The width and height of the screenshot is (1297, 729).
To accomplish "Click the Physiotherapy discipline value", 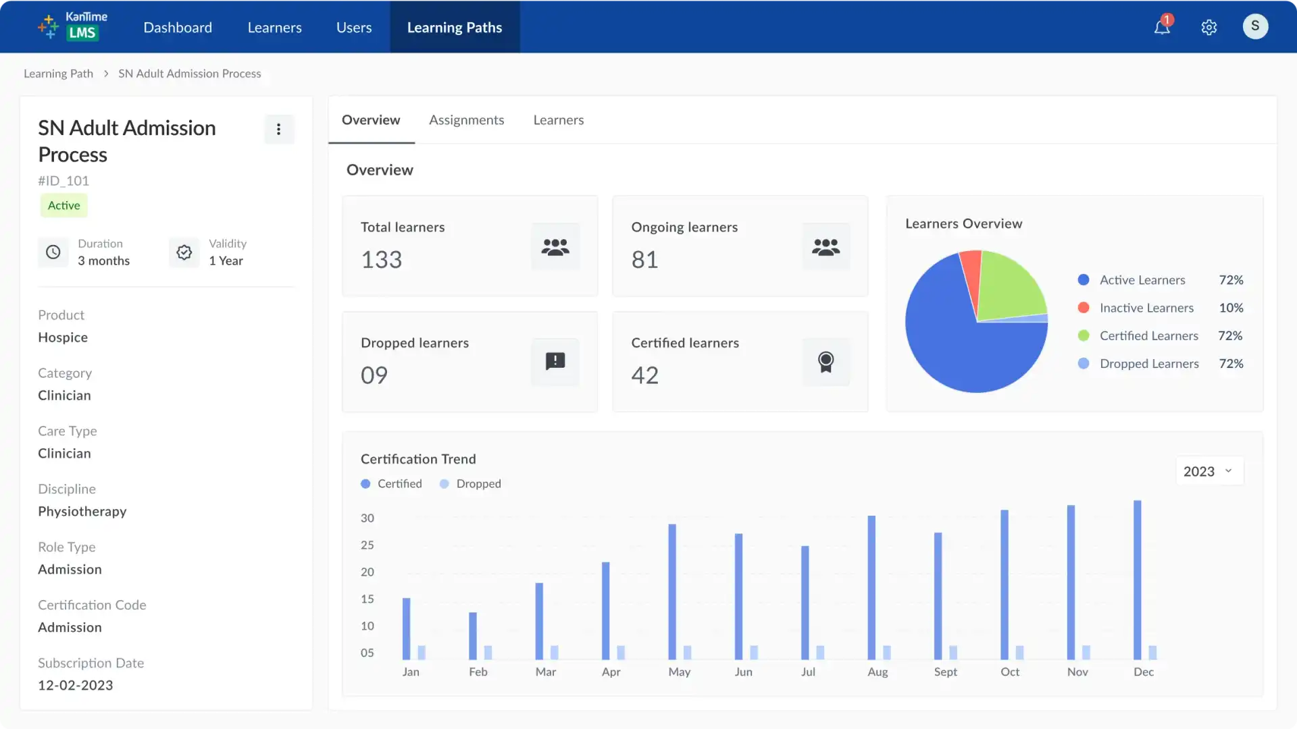I will click(x=82, y=512).
